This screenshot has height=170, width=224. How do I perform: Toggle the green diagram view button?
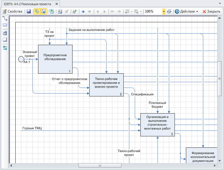[x=51, y=11]
